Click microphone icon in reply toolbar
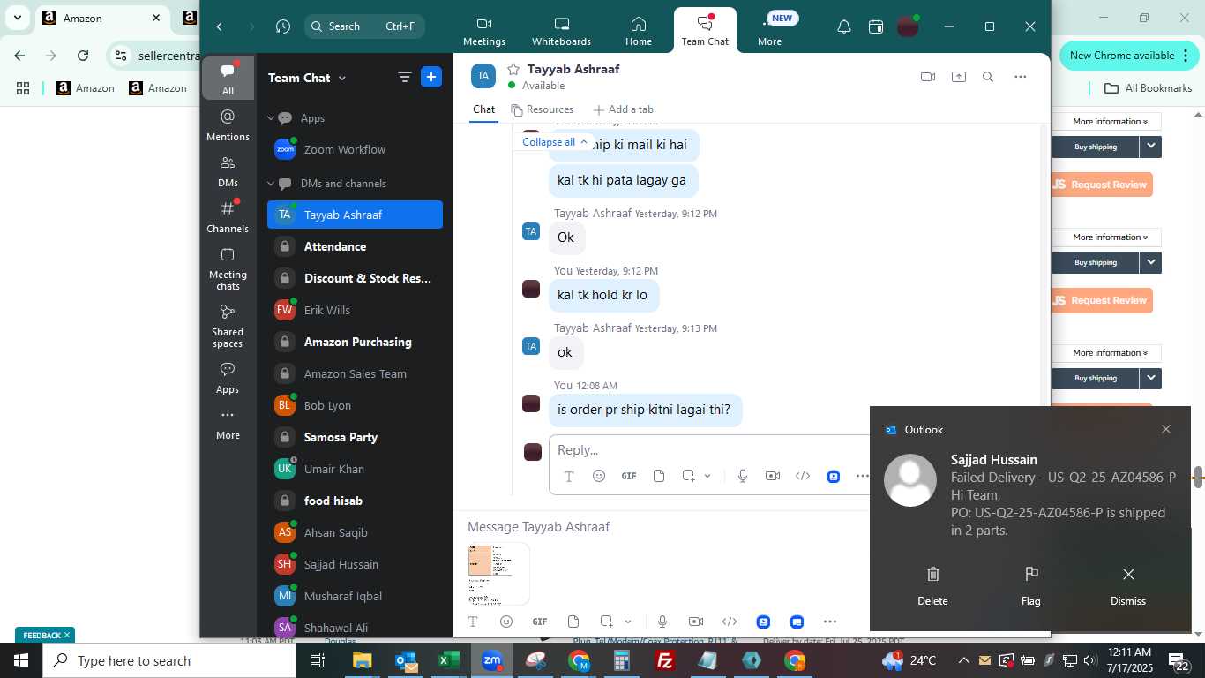1205x678 pixels. [x=743, y=476]
